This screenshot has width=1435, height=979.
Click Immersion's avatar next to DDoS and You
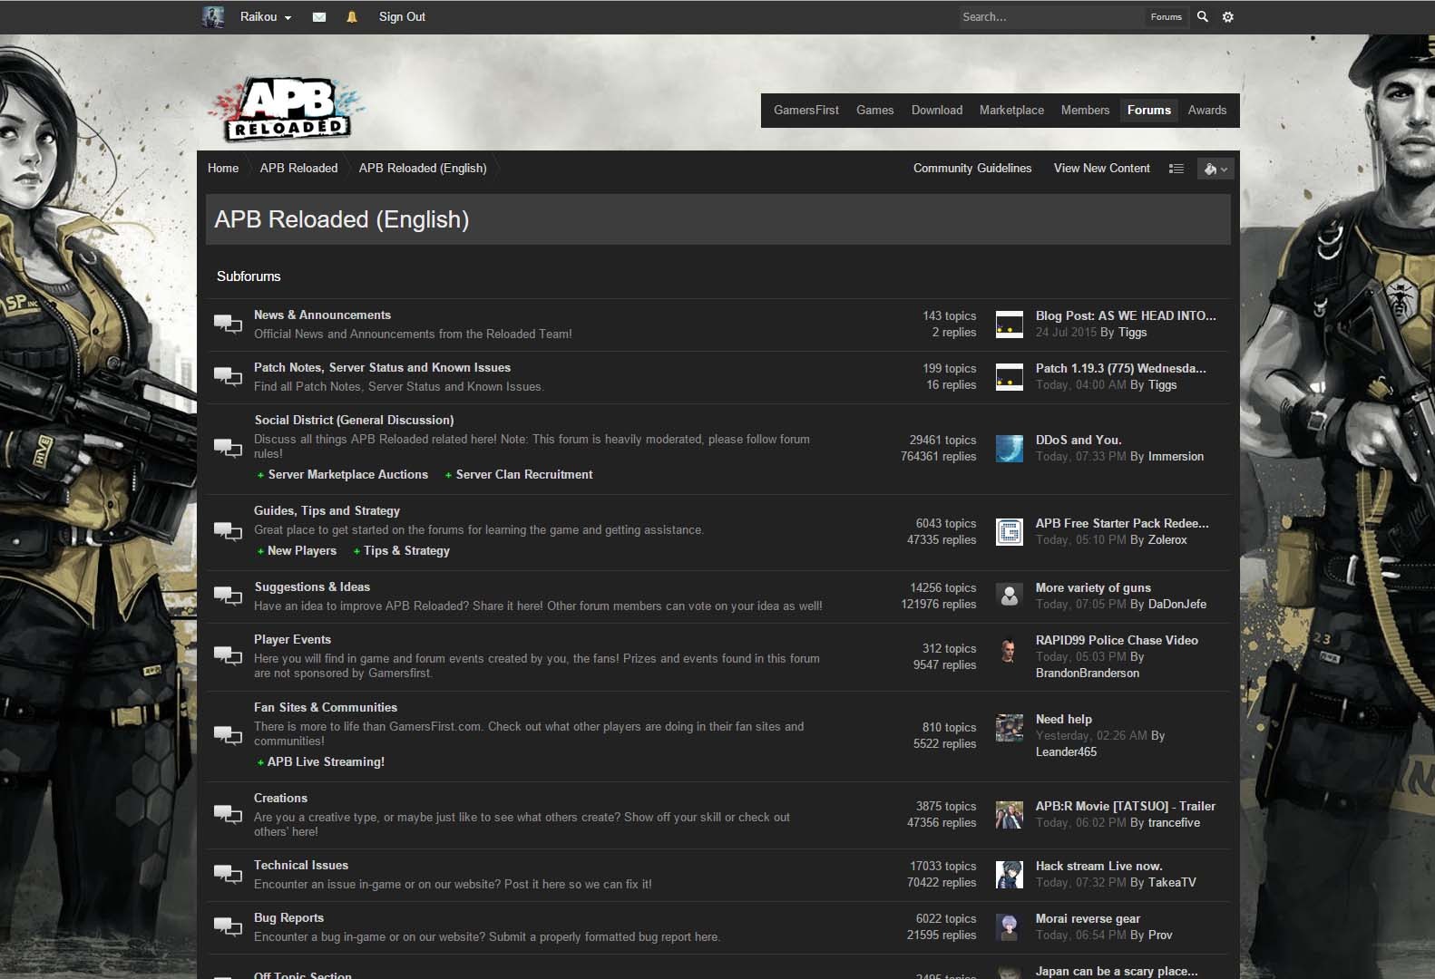point(1010,448)
